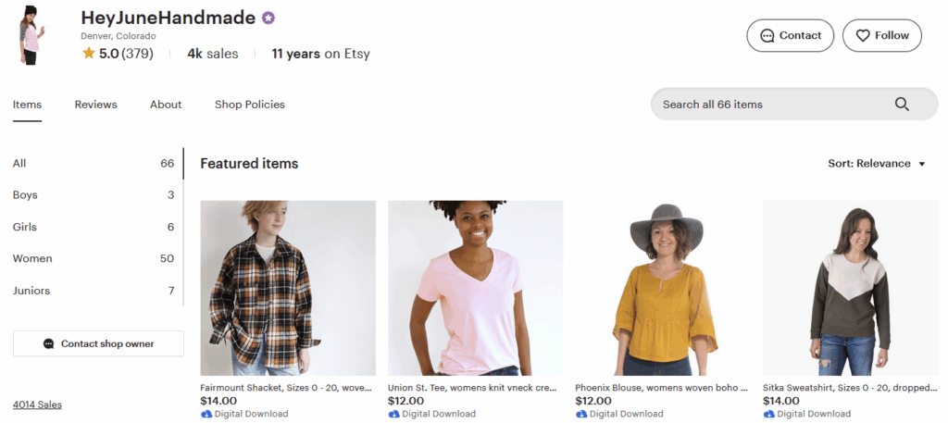Open the Sort: Relevance dropdown
The height and width of the screenshot is (423, 948).
876,164
